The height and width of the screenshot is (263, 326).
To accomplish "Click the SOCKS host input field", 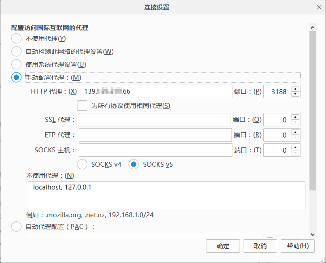I will coord(154,150).
